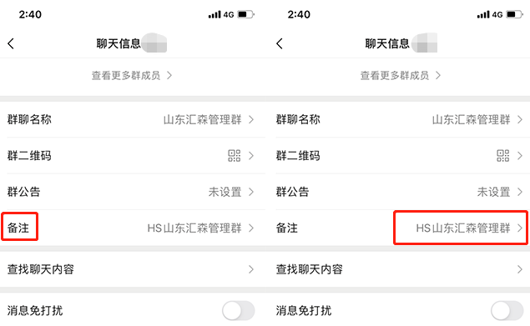Screen dimensions: 530x326
Task: Expand 群公告 chevron in right screen
Action: 520,192
